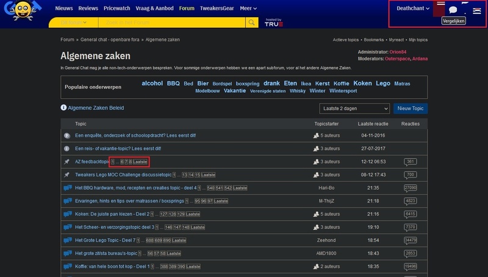Open moderator Ardana's profile
Image resolution: width=488 pixels, height=277 pixels.
point(420,59)
